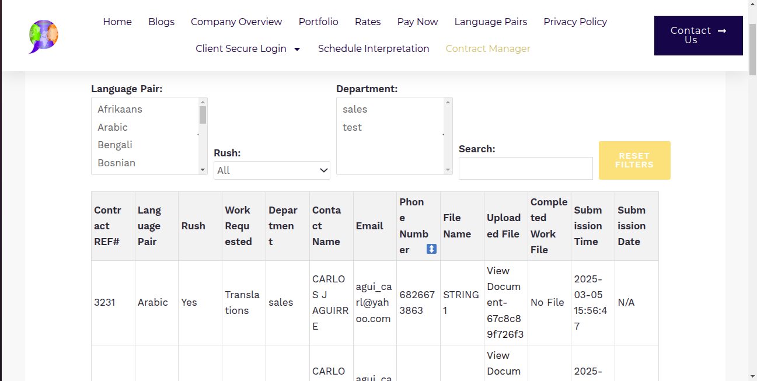Click the Rush column header
The image size is (757, 381).
201,226
